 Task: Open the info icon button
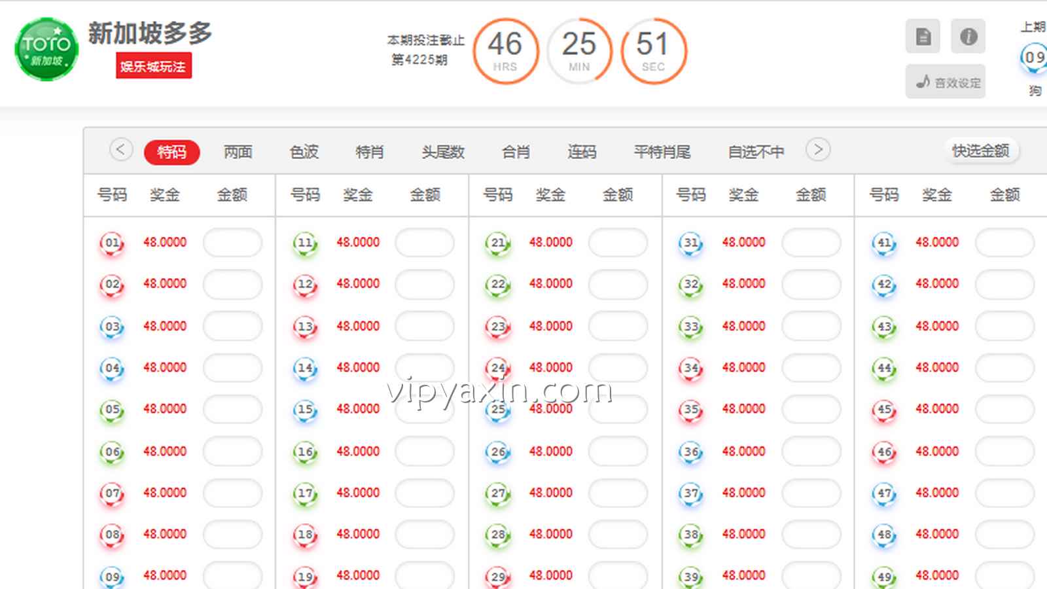point(968,37)
